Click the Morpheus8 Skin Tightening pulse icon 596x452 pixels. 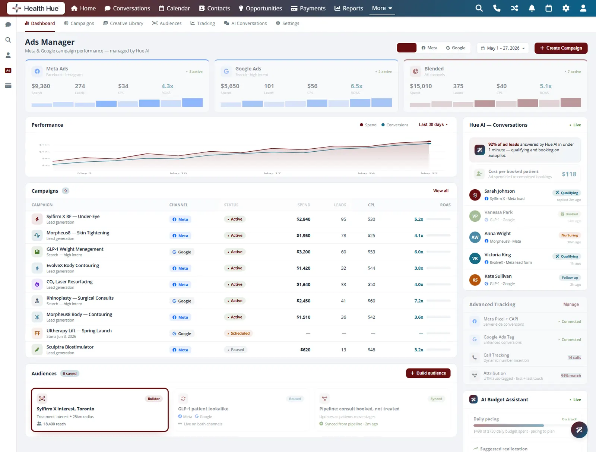[37, 236]
